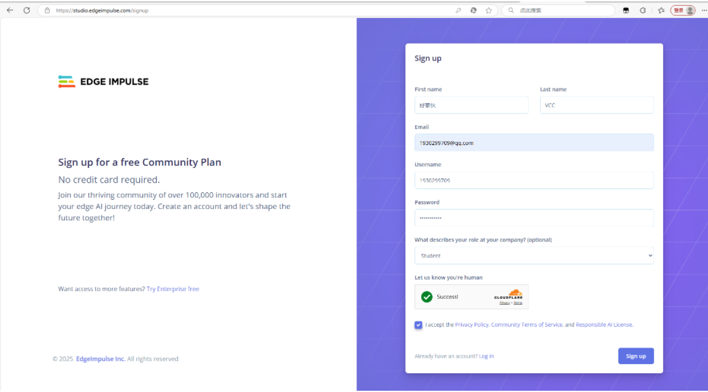
Task: Uncheck the accept terms checkbox
Action: pyautogui.click(x=418, y=325)
